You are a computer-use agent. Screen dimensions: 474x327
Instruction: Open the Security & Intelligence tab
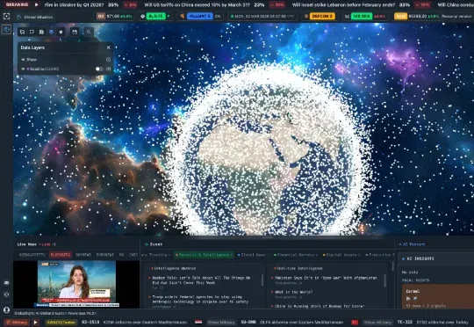coord(204,255)
